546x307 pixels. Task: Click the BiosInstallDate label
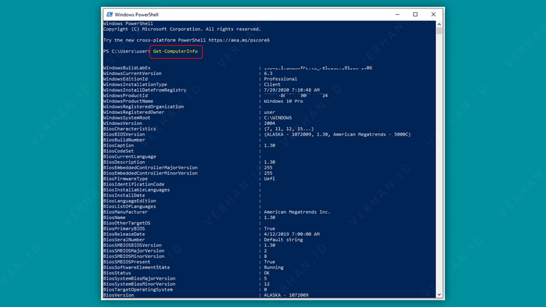coord(124,196)
